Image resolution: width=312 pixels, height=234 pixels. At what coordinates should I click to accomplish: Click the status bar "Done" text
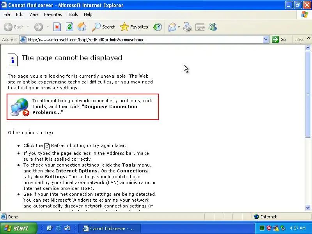[x=13, y=217]
